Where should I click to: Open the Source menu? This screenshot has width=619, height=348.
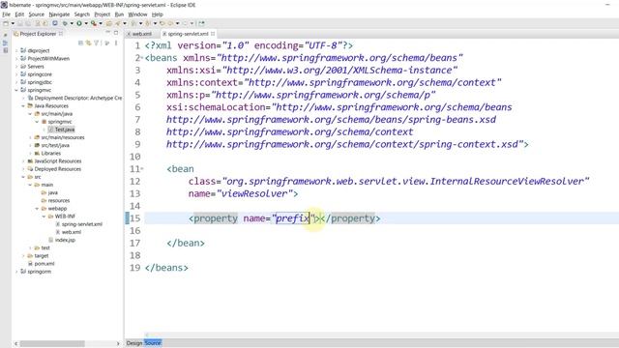[x=37, y=14]
